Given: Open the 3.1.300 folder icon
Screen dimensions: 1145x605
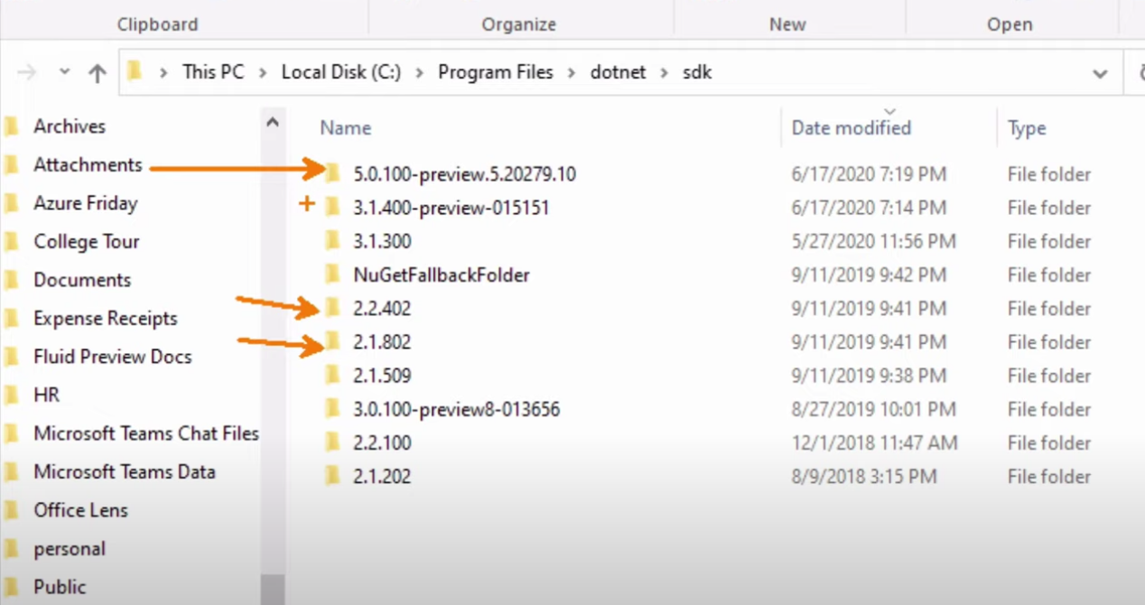Looking at the screenshot, I should point(332,241).
